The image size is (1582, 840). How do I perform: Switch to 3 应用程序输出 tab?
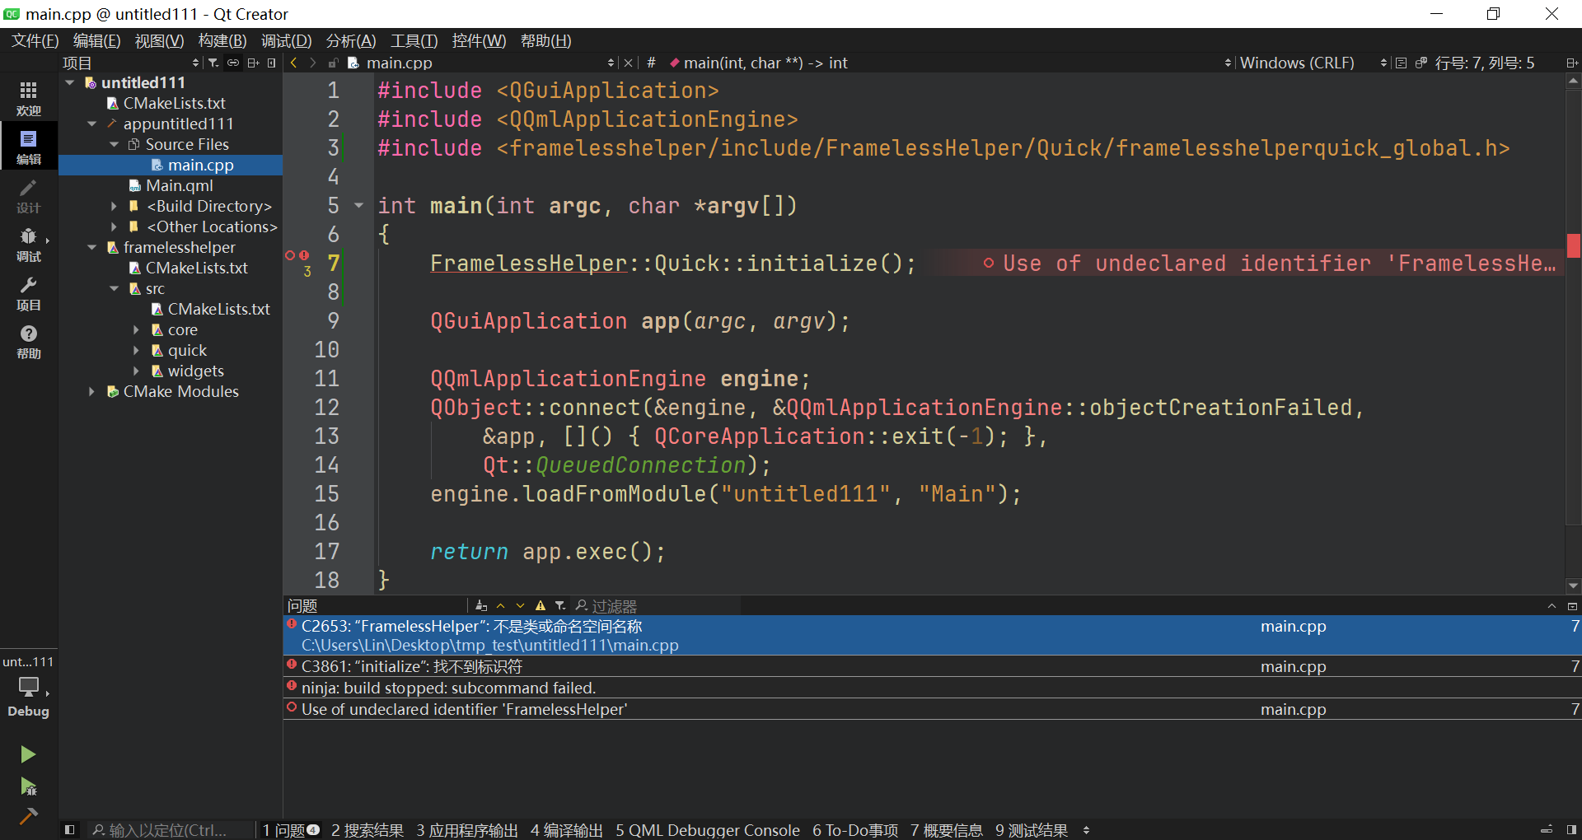click(467, 830)
